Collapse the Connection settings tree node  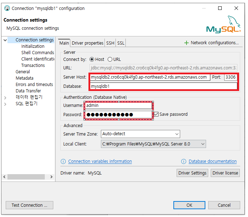[x=5, y=40]
